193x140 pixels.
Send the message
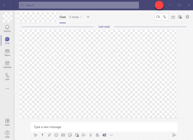click(x=174, y=135)
